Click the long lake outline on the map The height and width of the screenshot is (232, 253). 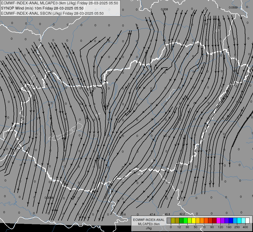click(x=65, y=131)
